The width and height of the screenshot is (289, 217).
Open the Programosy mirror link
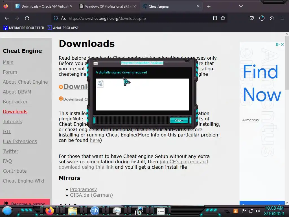point(83,189)
